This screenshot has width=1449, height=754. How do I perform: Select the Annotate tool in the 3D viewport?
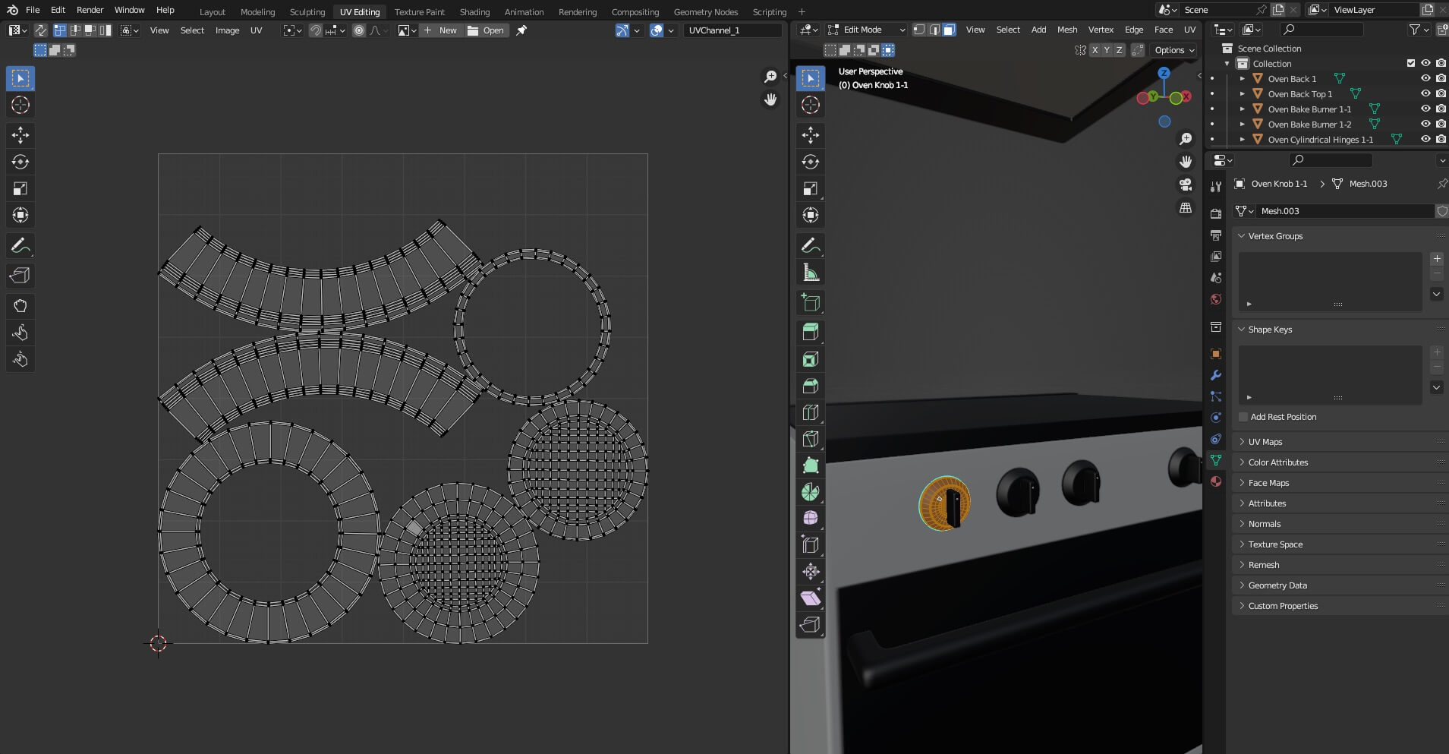pyautogui.click(x=811, y=245)
